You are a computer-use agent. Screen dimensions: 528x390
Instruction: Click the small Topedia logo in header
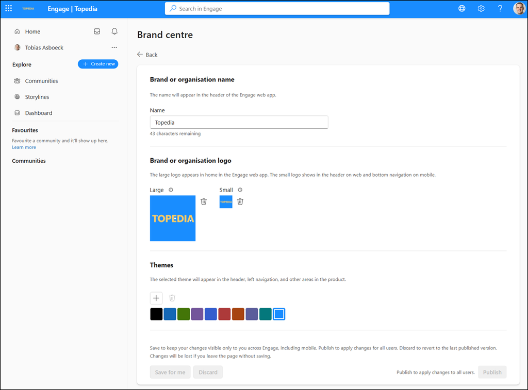(x=28, y=9)
